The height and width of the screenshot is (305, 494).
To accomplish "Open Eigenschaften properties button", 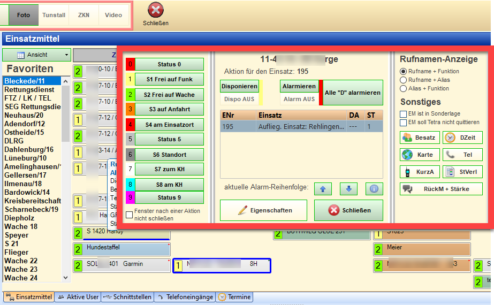I will pyautogui.click(x=263, y=210).
